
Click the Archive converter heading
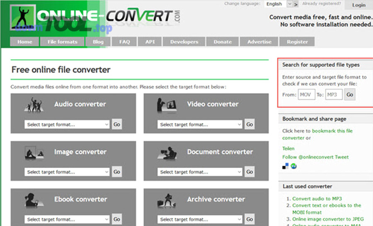[x=216, y=199]
